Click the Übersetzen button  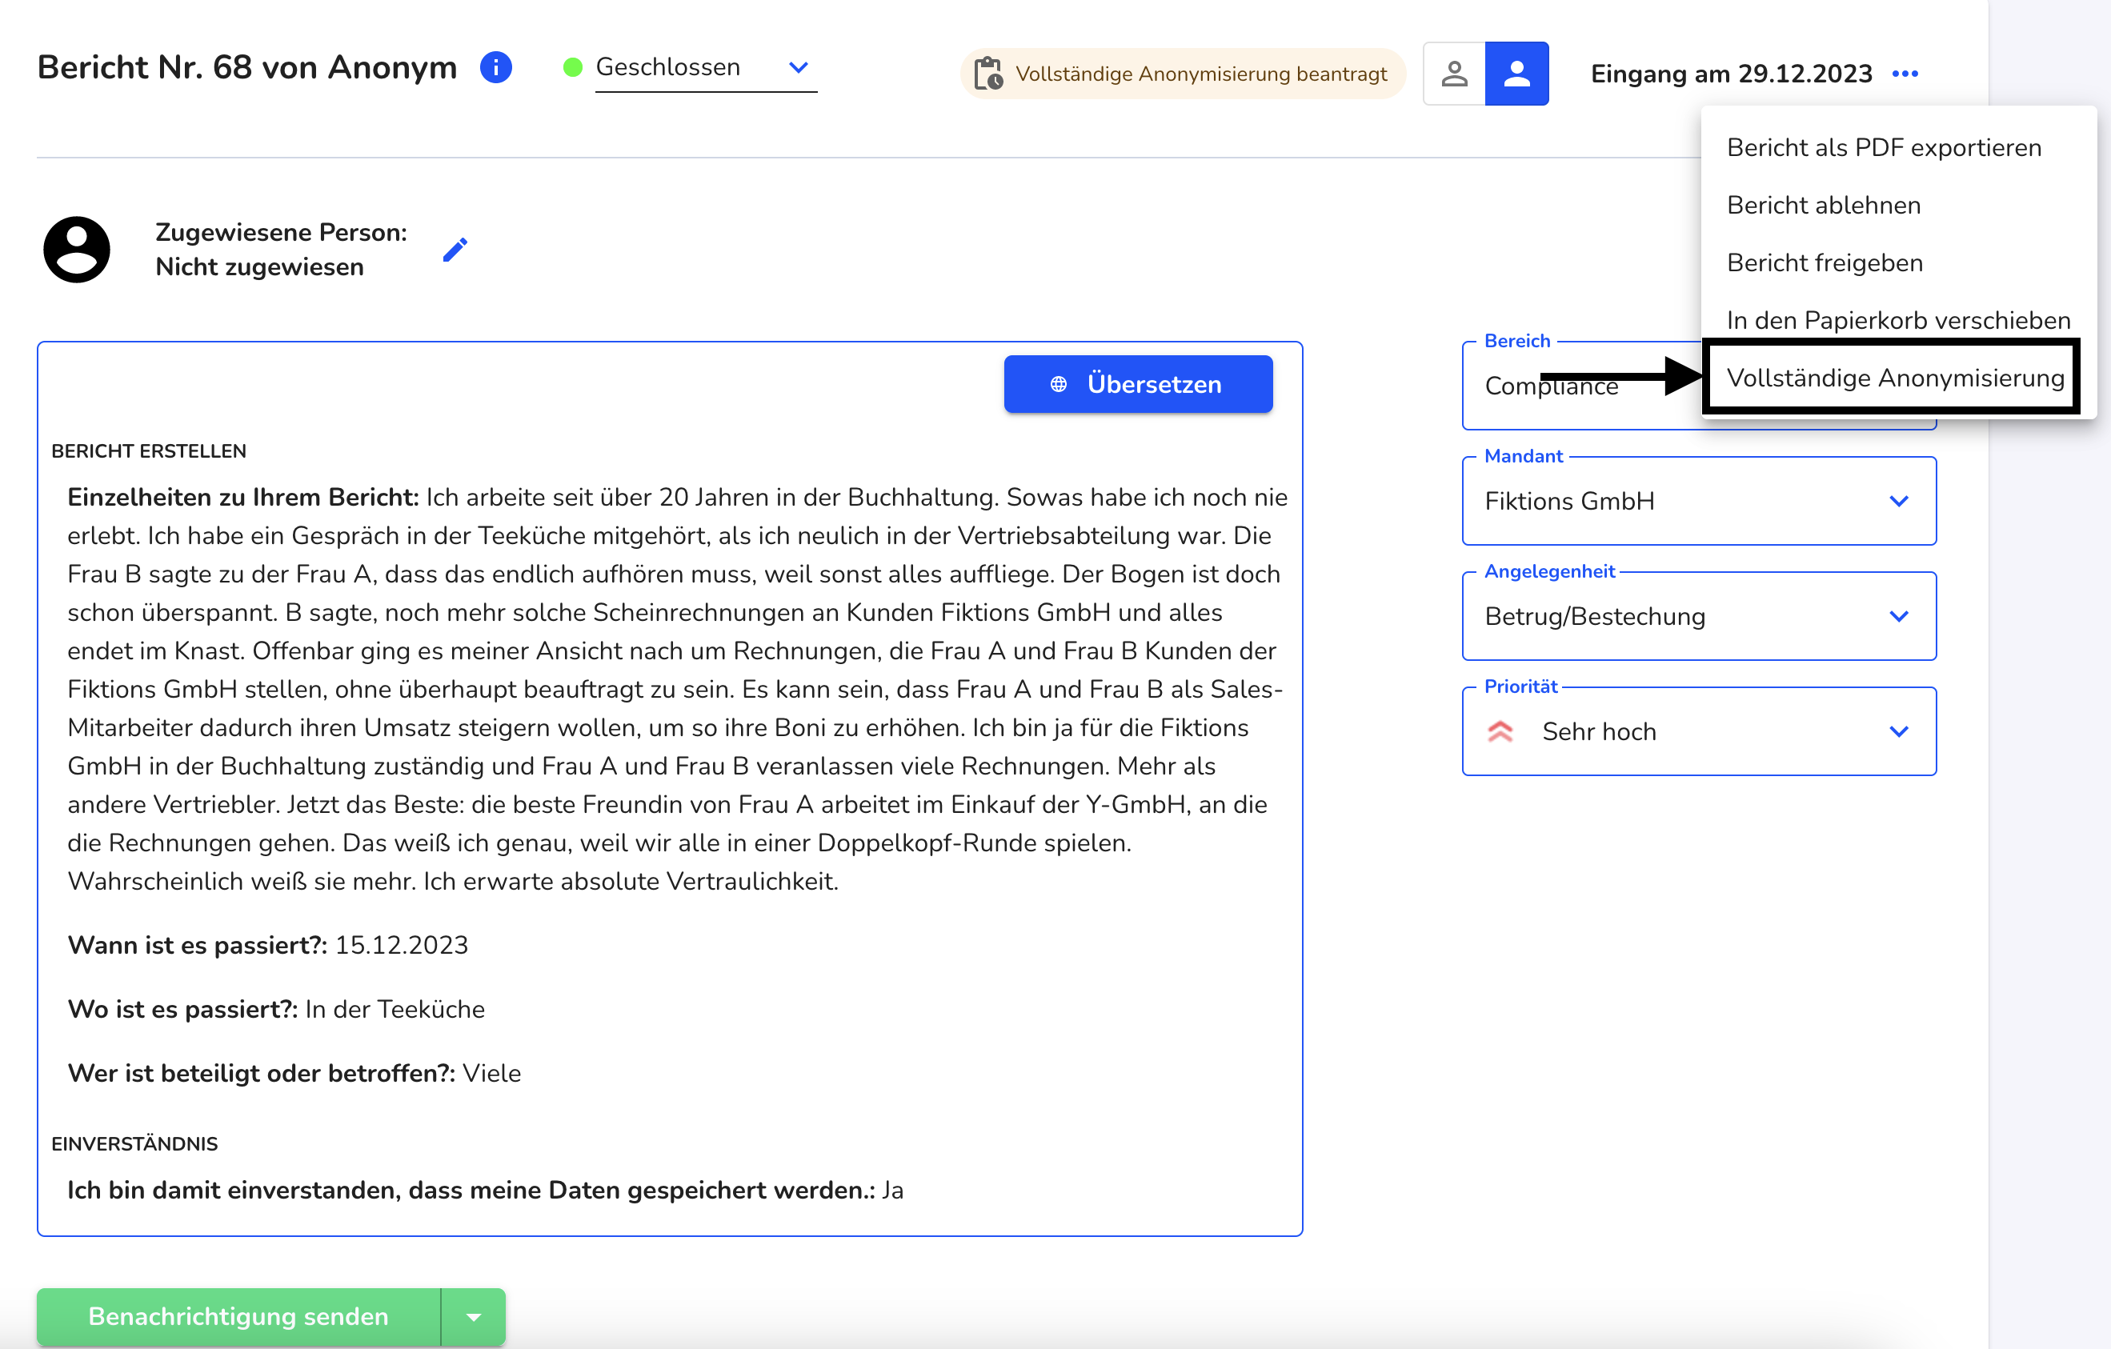(1139, 384)
